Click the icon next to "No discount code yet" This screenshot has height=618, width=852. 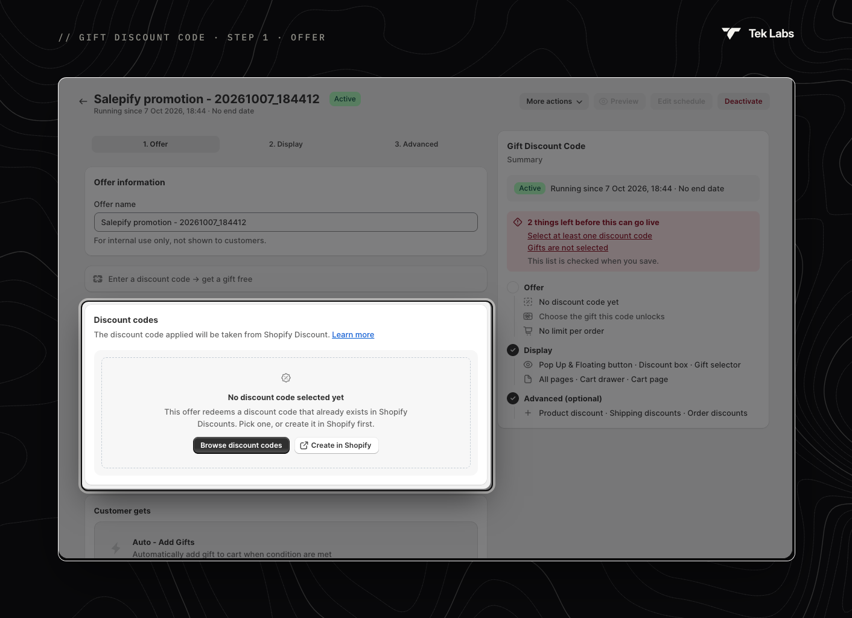point(528,302)
